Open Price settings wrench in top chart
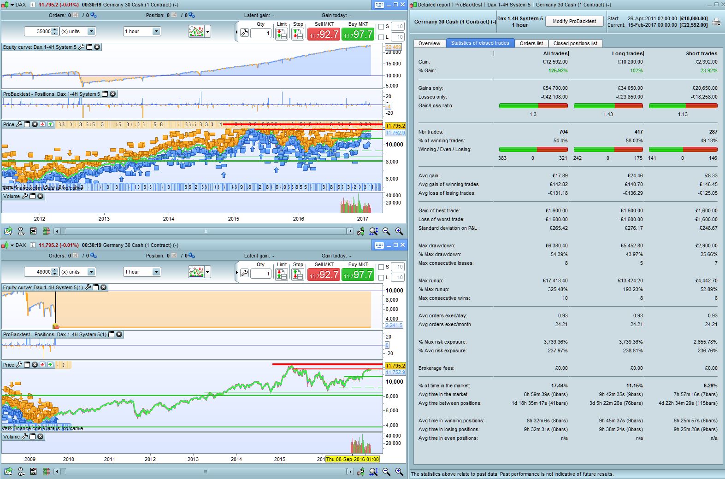The height and width of the screenshot is (479, 725). tap(19, 124)
